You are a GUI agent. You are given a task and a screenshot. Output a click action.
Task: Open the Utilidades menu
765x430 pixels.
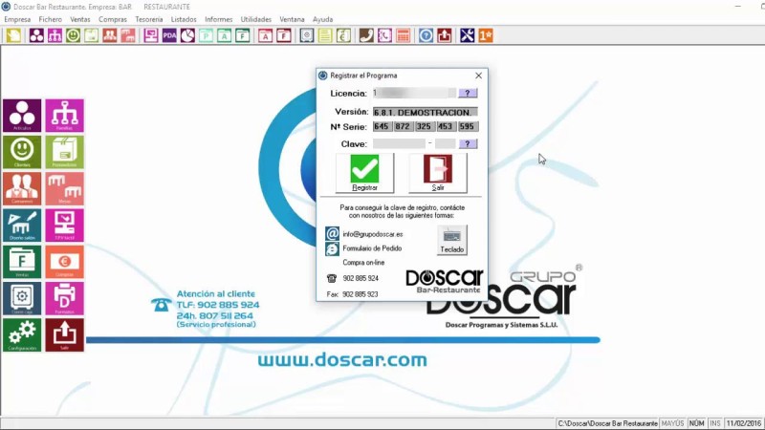click(x=255, y=19)
